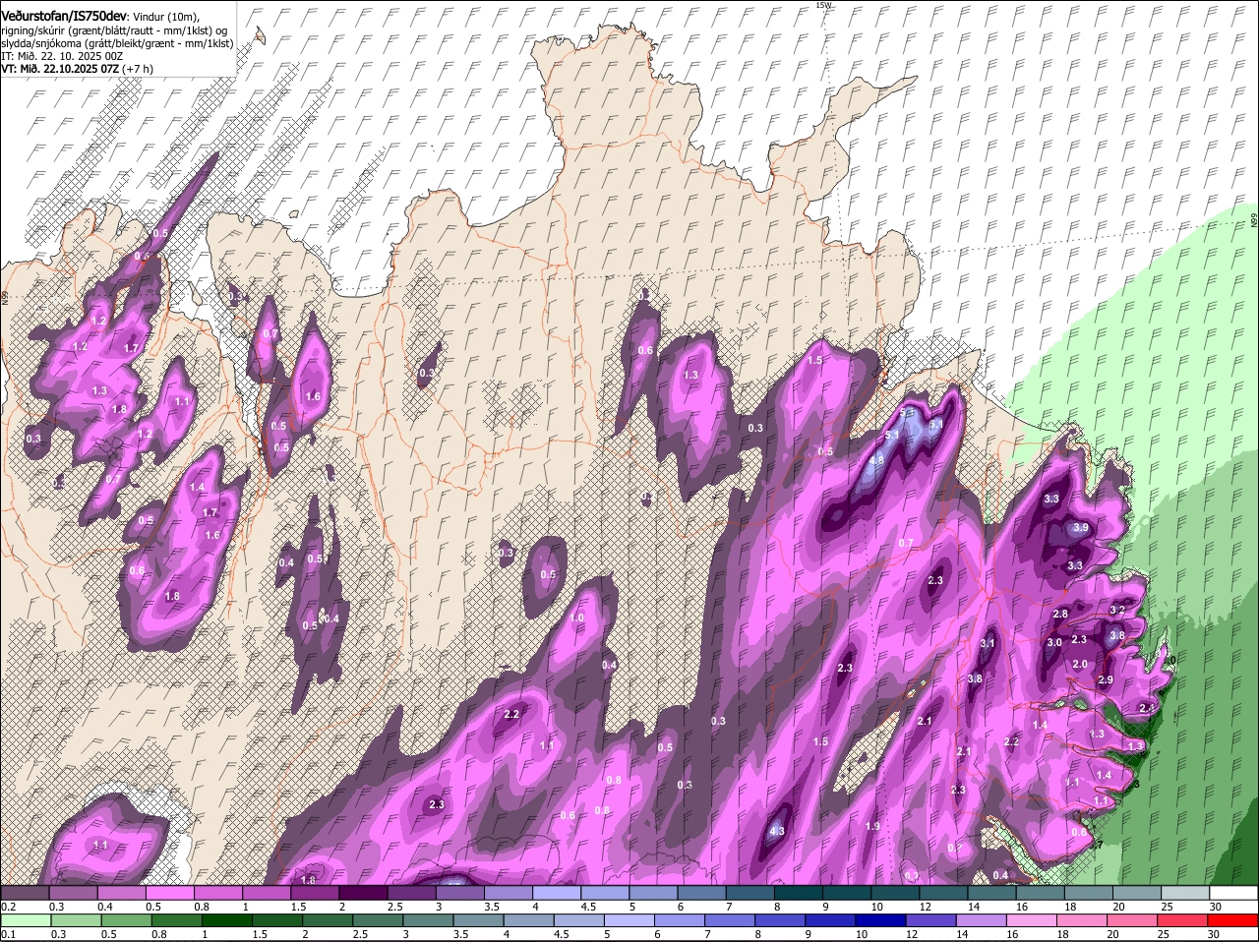The width and height of the screenshot is (1259, 942).
Task: Click the Veðurstofan/IS750dev title text
Action: 64,17
